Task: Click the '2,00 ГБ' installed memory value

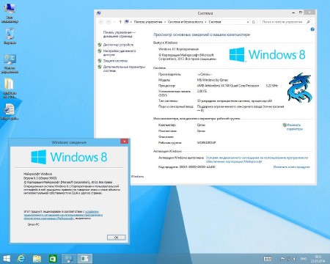Action: tap(202, 91)
